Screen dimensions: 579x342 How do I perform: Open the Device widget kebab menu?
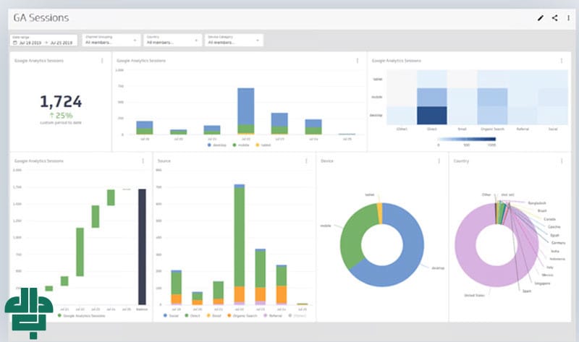pos(439,161)
